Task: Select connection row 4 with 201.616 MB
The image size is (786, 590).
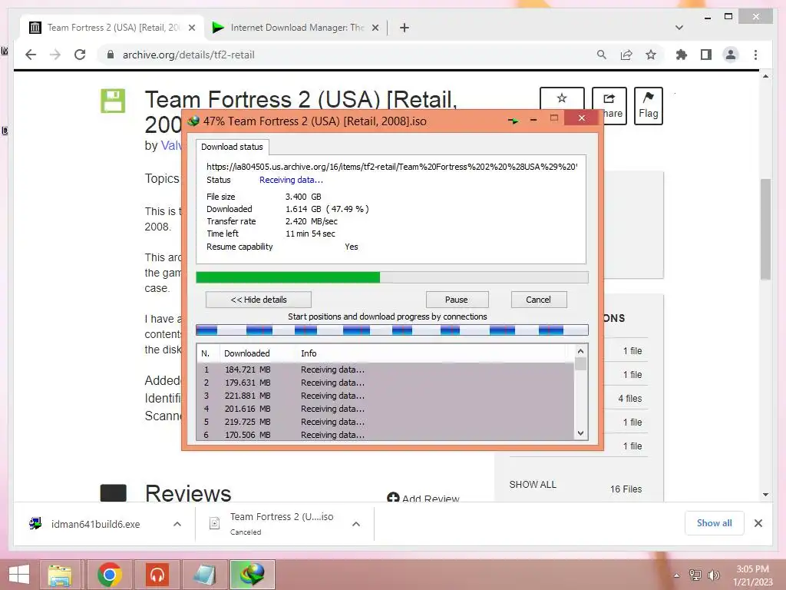Action: coord(385,409)
